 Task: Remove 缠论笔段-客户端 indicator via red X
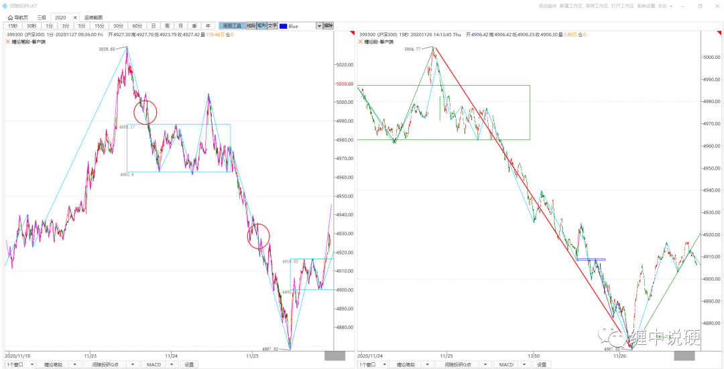[8, 42]
